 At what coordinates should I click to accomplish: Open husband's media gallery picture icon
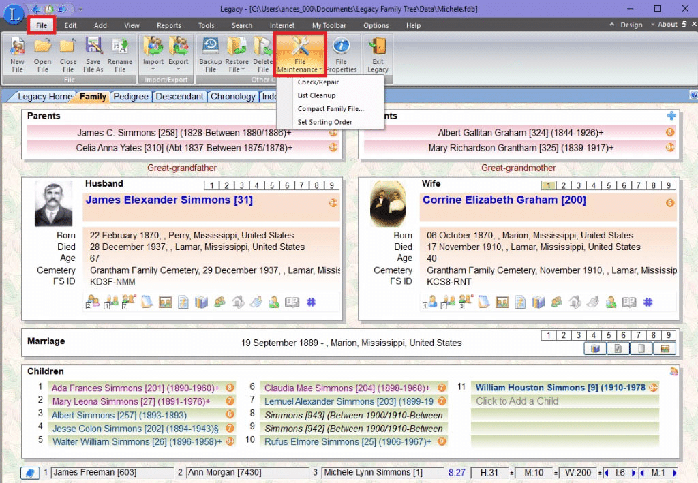tap(165, 302)
